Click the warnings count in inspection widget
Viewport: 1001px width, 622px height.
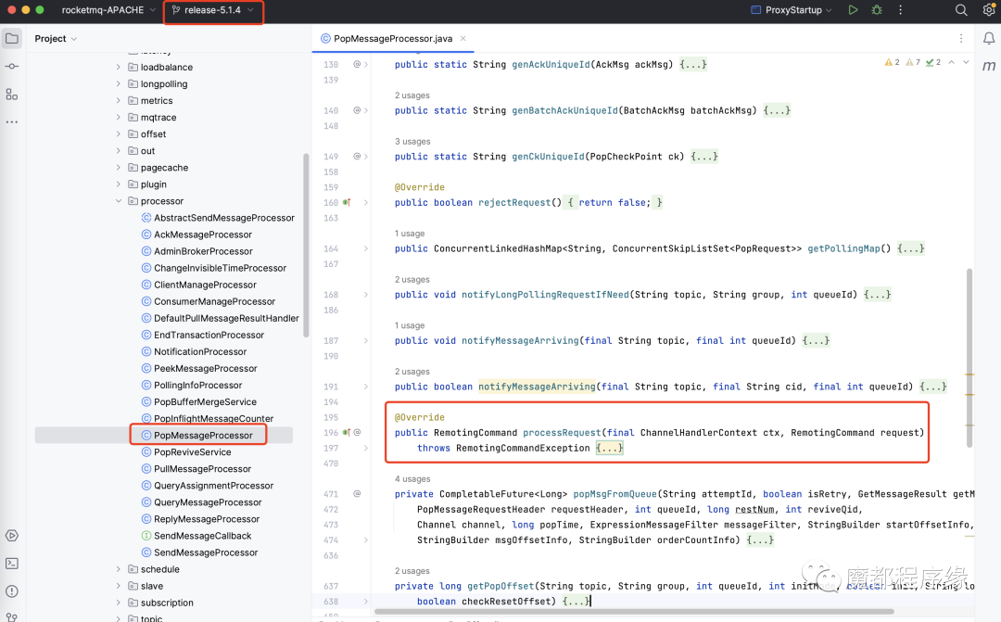(892, 62)
